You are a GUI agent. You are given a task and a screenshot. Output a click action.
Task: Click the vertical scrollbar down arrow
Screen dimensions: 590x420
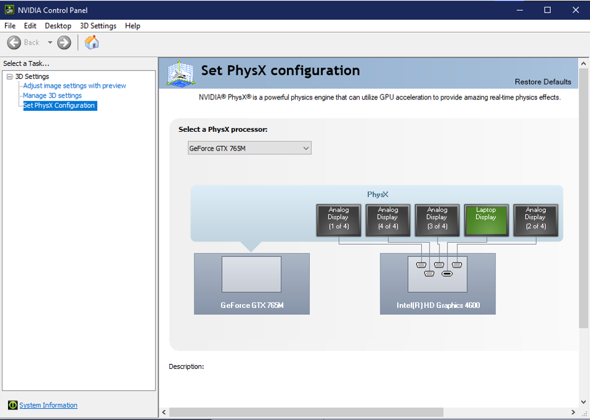[x=584, y=402]
